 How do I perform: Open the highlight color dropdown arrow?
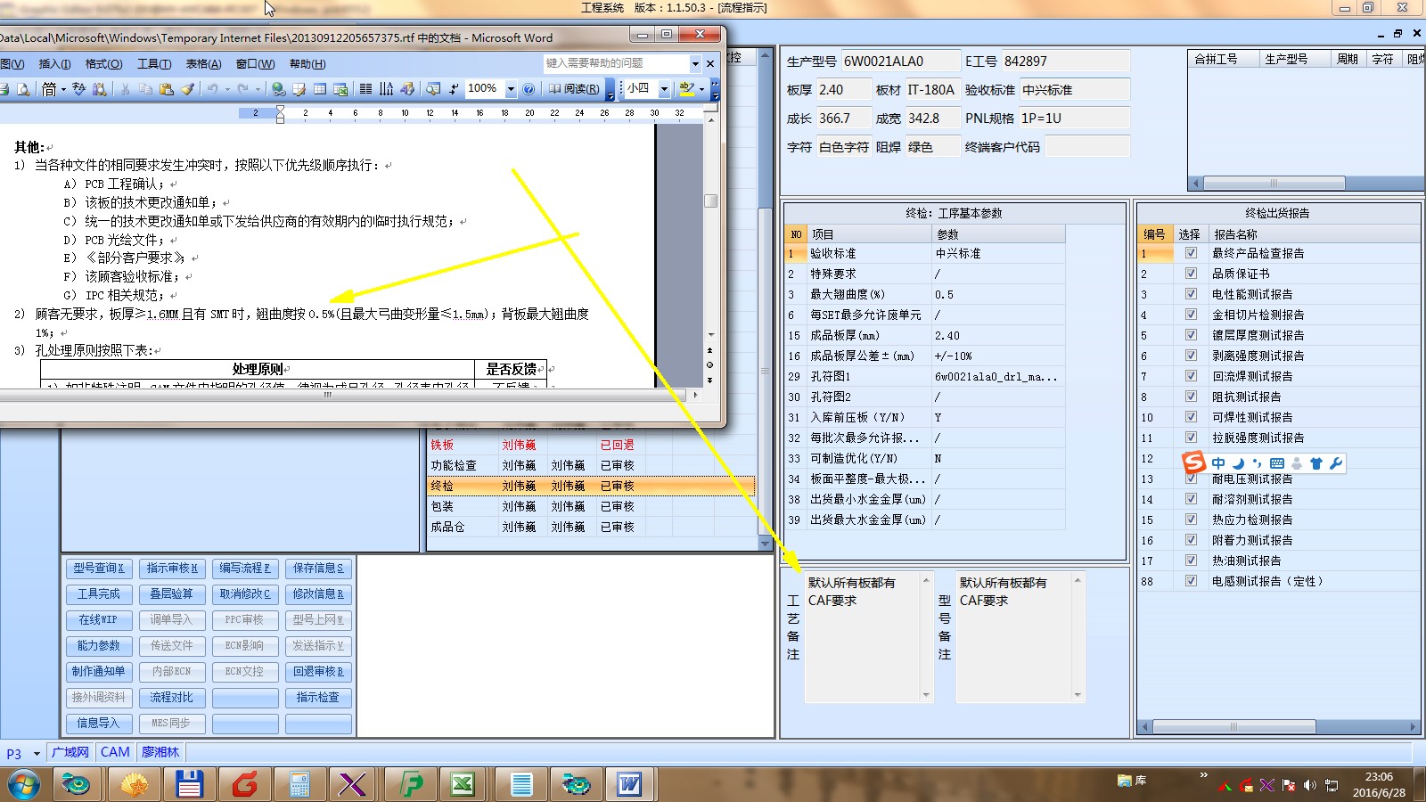point(701,89)
